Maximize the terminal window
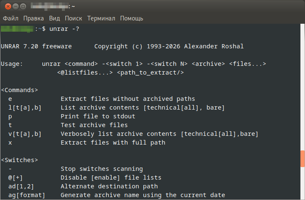 point(23,7)
